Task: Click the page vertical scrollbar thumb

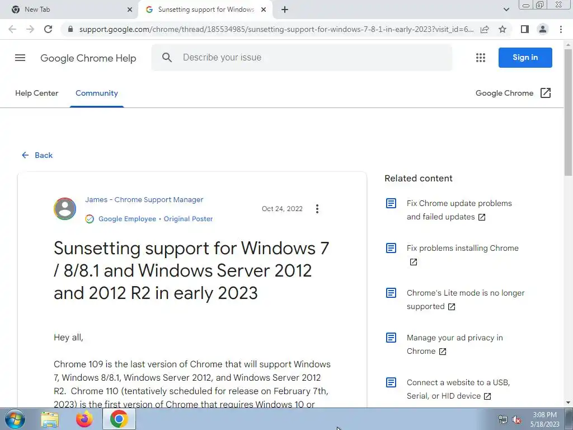Action: [569, 113]
